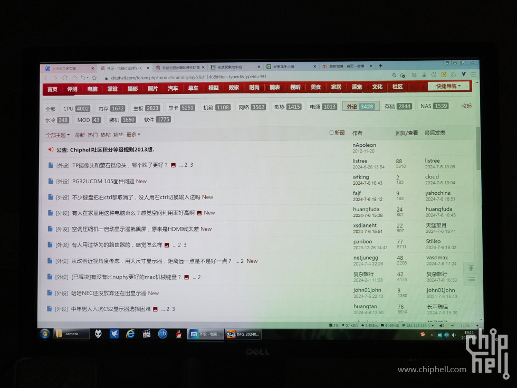Click the image attachment icon on the TP摄像头 thread

[173, 165]
